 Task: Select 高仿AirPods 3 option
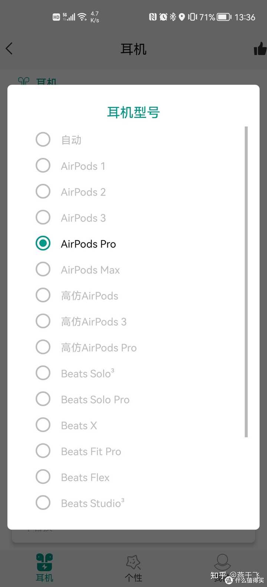coord(43,321)
